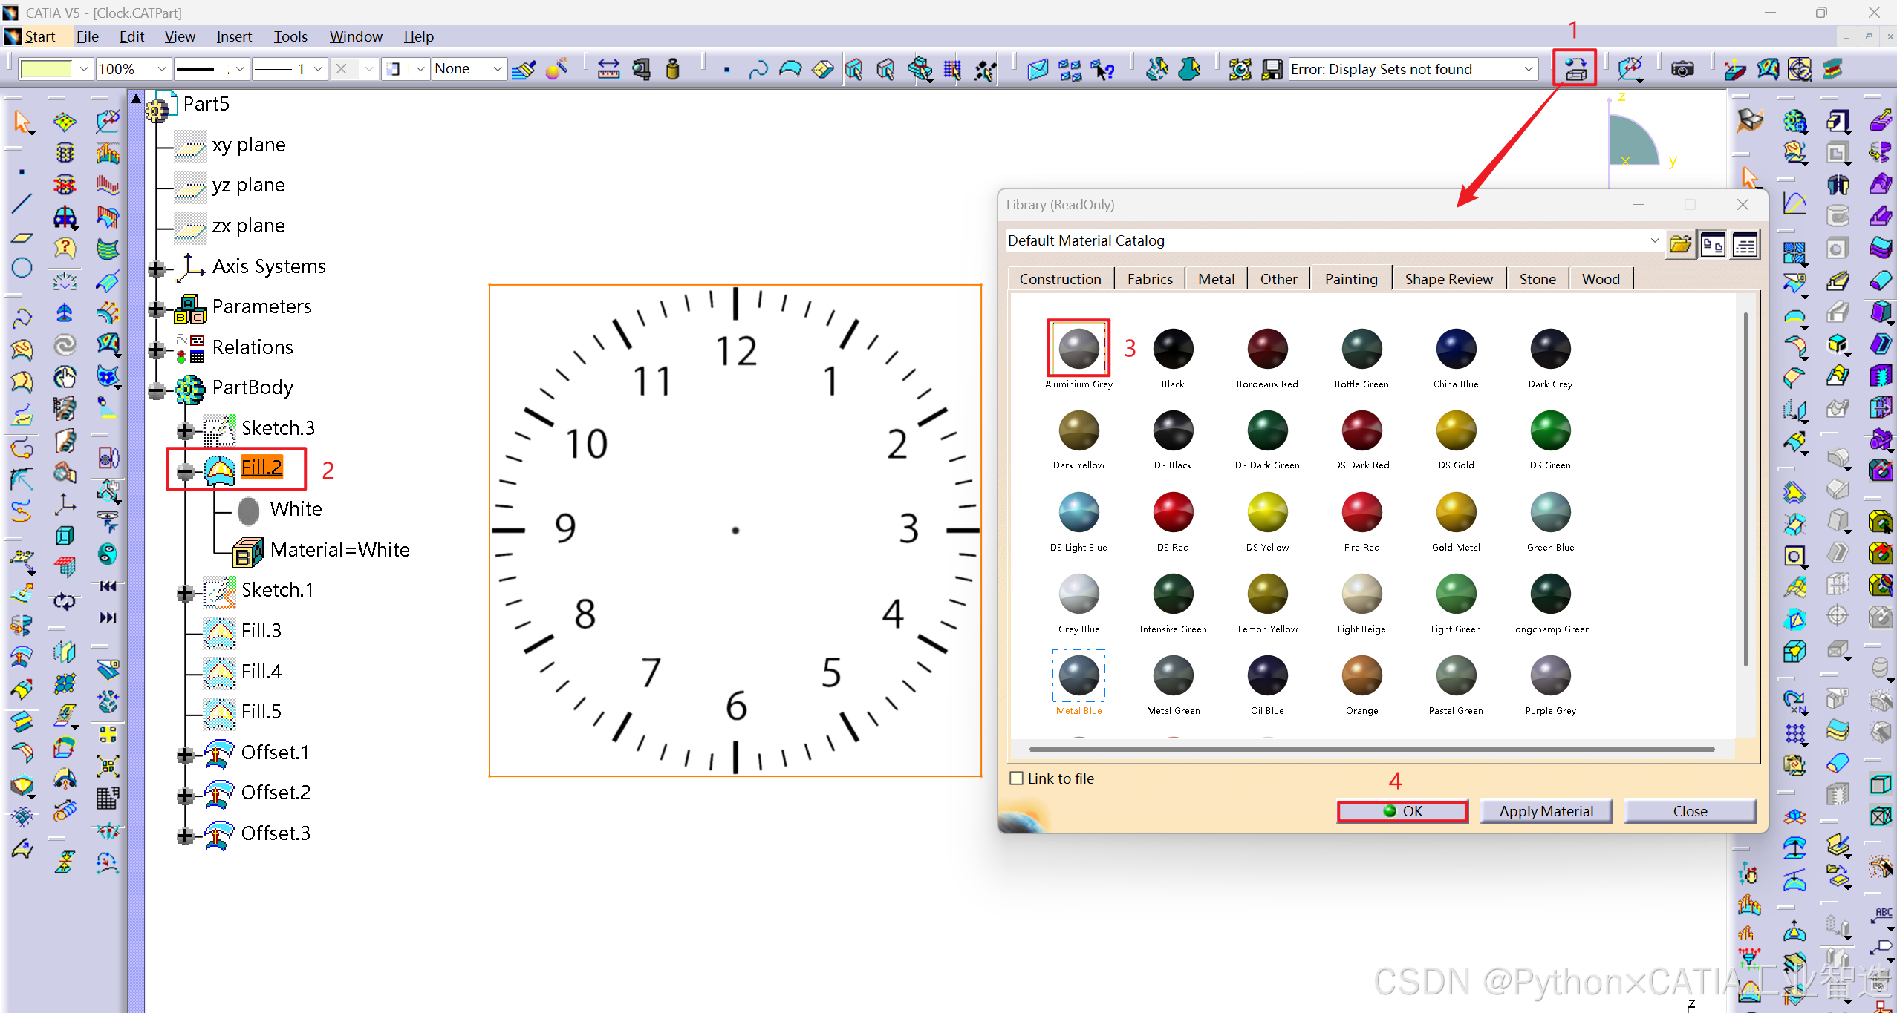Expand the Parameters tree node

coord(156,309)
